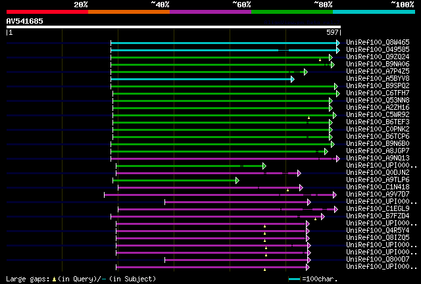Click the purple ~60% identity legend segment
This screenshot has height=284, width=421.
[210, 12]
